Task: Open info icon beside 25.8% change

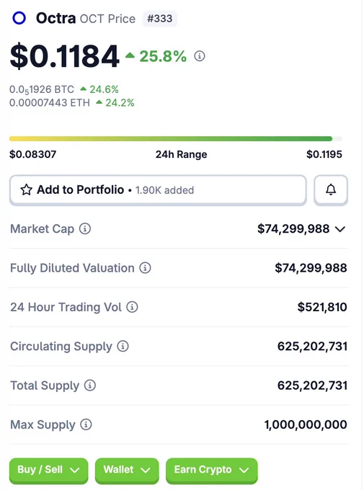Action: tap(200, 56)
